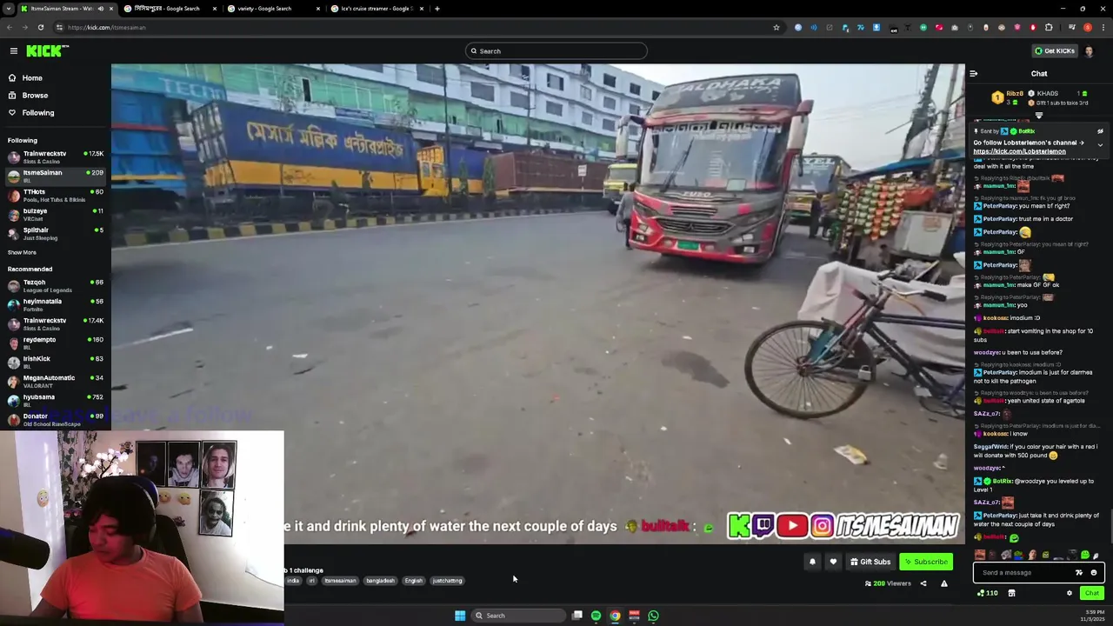Switch to Ice's cruise streamer tab
This screenshot has width=1113, height=626.
[x=377, y=9]
